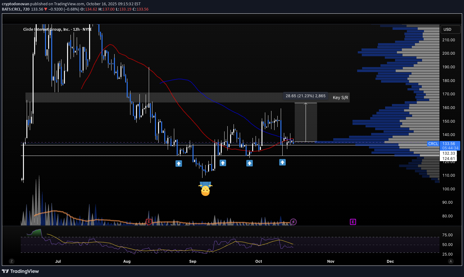Select the blue arrow marker under the late-August candle
This screenshot has height=277, width=464.
(x=179, y=163)
